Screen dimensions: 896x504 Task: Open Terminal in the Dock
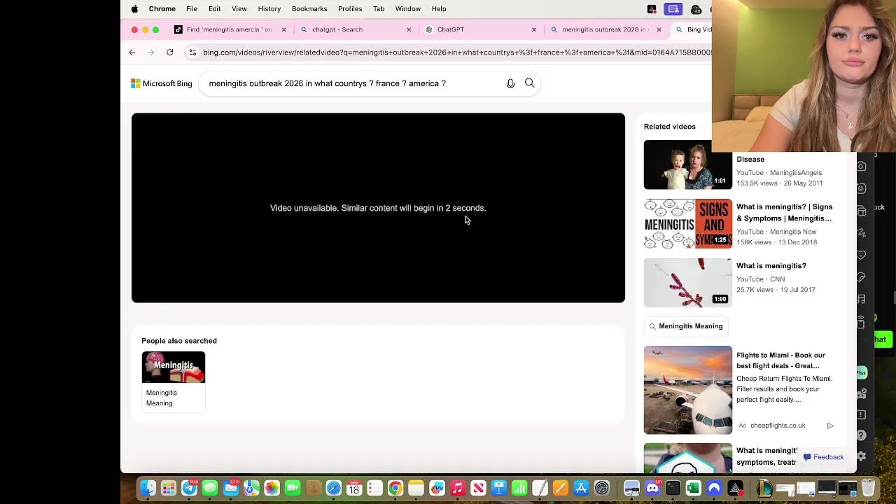(x=673, y=488)
